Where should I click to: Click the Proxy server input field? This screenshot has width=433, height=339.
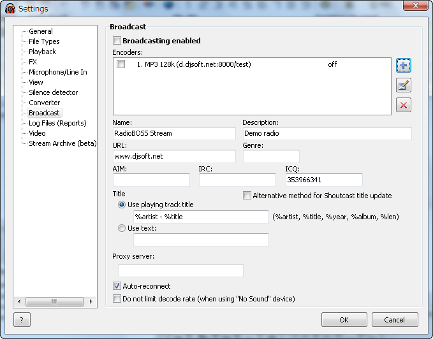pos(180,270)
